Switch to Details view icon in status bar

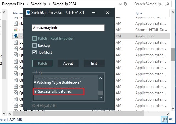coord(164,119)
